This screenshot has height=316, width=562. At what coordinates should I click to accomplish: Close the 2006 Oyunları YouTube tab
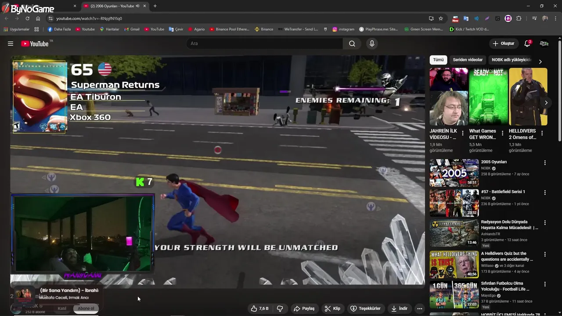click(144, 6)
